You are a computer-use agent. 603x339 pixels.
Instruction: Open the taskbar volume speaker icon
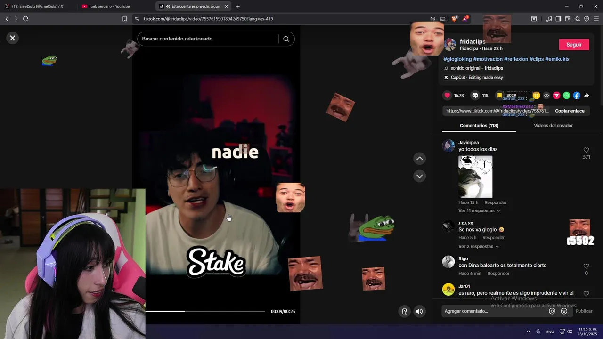pyautogui.click(x=570, y=331)
